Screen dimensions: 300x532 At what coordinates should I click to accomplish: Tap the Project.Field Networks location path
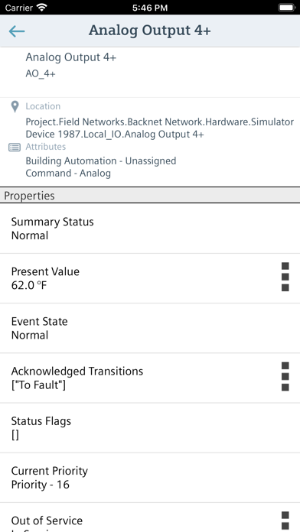point(160,128)
